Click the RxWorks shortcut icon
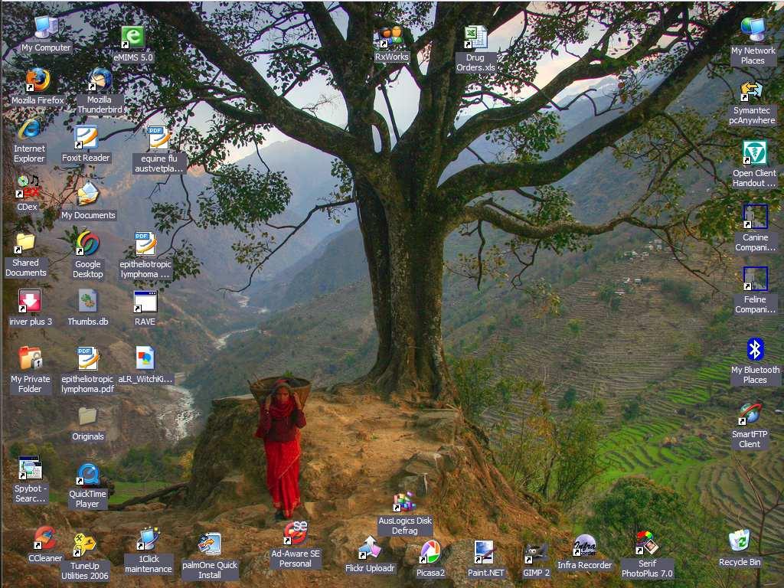 tap(391, 36)
